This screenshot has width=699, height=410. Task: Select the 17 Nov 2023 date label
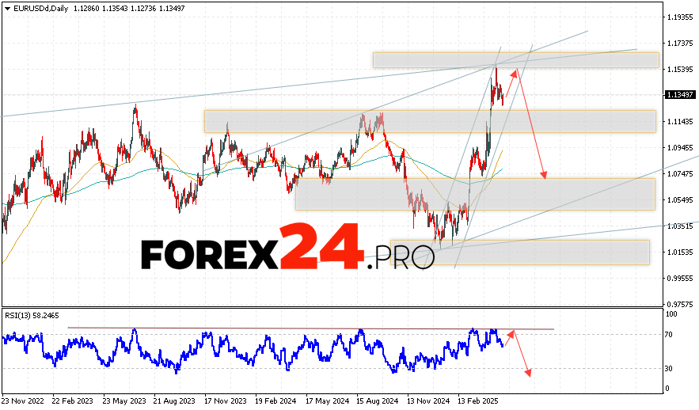pyautogui.click(x=226, y=401)
